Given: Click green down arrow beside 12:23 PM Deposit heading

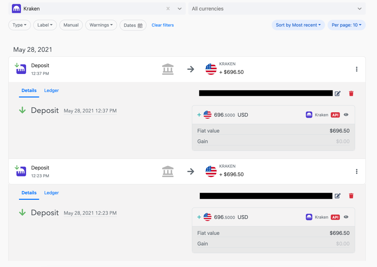Looking at the screenshot, I should pos(22,212).
